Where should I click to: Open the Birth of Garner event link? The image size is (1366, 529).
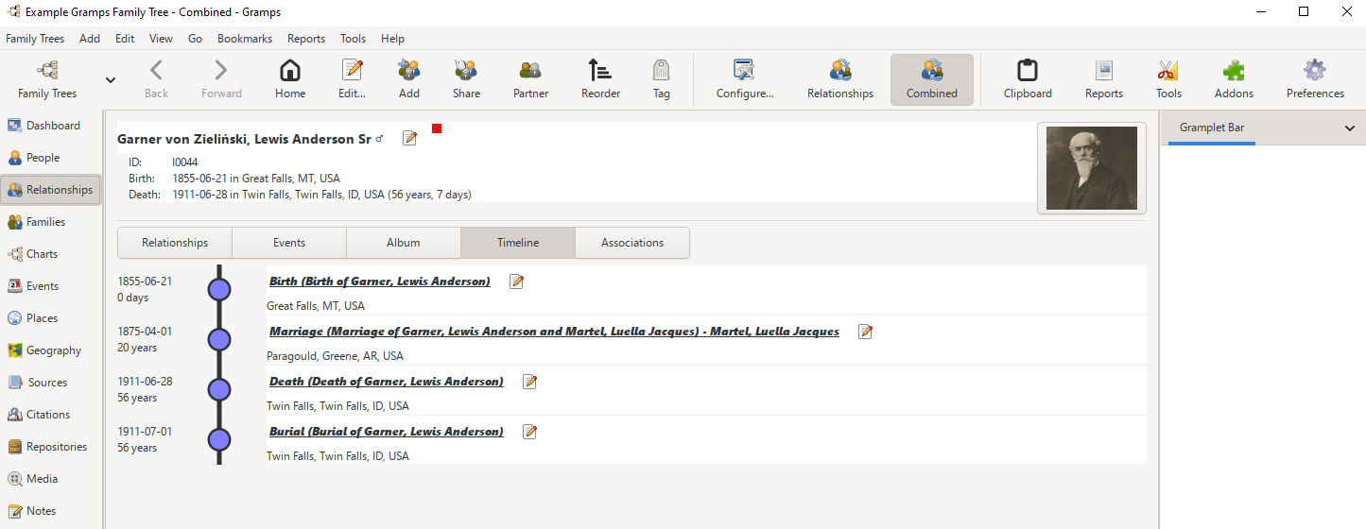coord(380,282)
